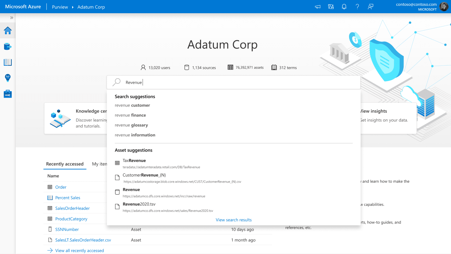The width and height of the screenshot is (451, 254).
Task: Open the Data Map sidebar icon
Action: [8, 47]
